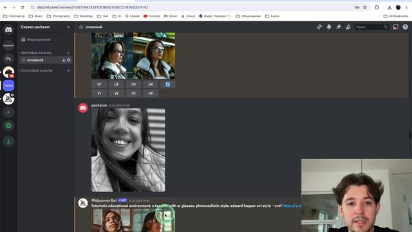Image resolution: width=412 pixels, height=232 pixels.
Task: Open the generated AR glasses image grid
Action: tap(133, 55)
